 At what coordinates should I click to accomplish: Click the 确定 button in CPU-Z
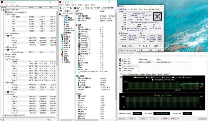pos(159,50)
